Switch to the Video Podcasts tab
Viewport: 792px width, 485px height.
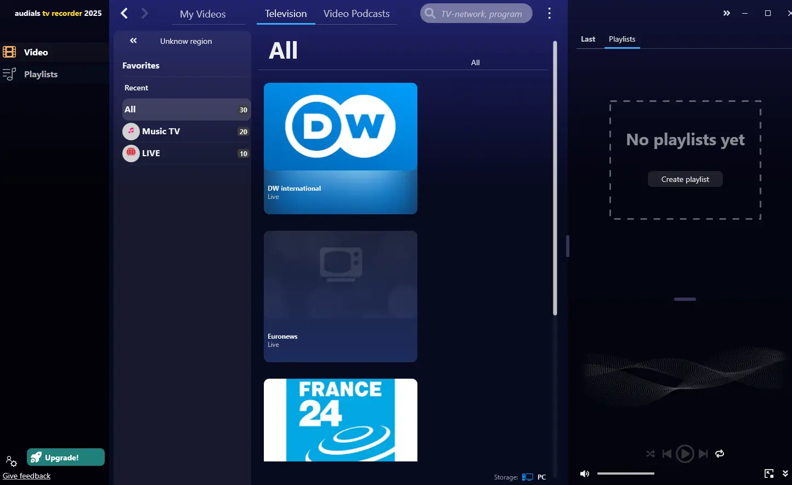click(x=356, y=14)
